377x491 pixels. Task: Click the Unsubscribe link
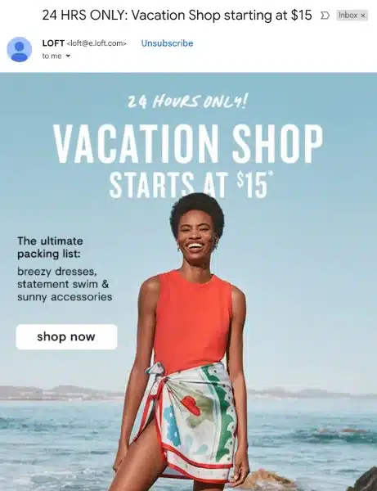click(167, 43)
